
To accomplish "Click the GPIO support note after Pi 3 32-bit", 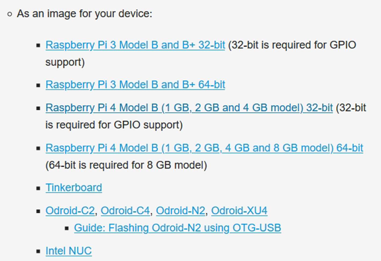I will [292, 45].
